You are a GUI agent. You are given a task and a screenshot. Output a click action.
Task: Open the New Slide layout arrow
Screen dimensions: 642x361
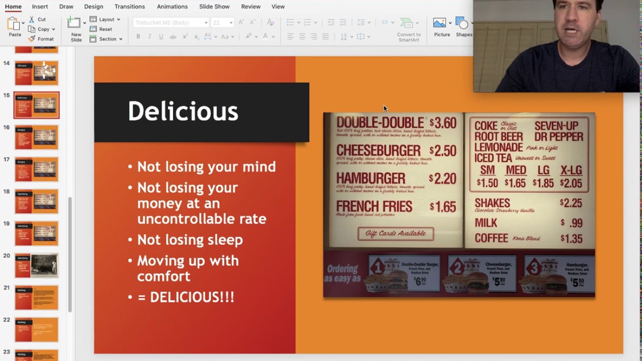coord(84,23)
